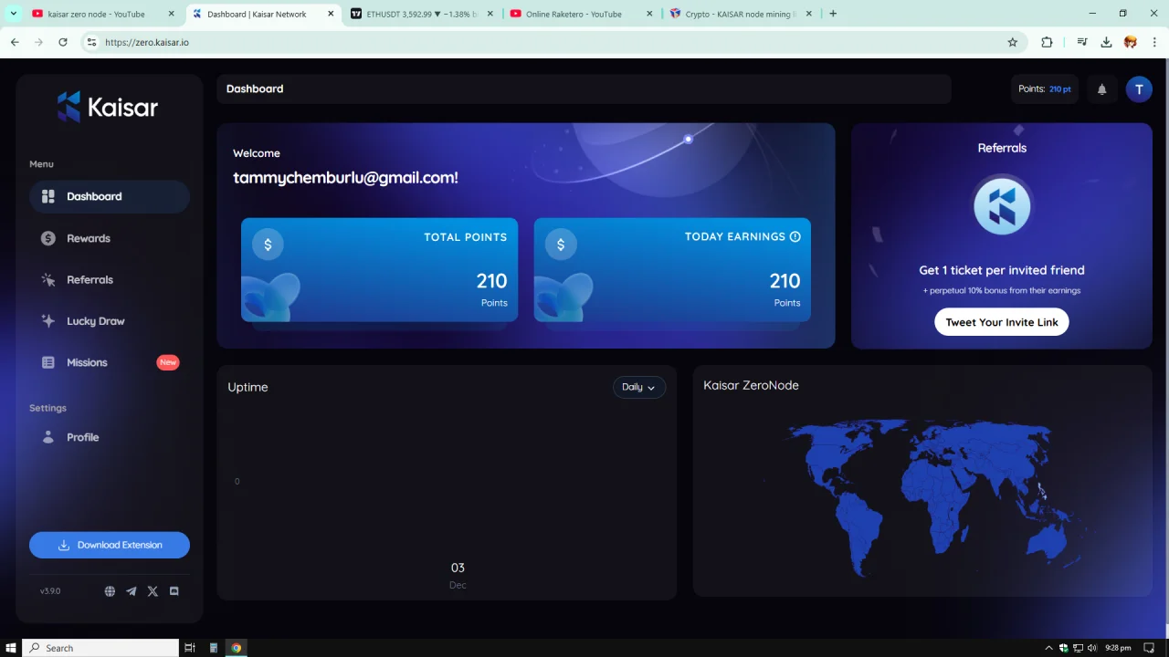Click the volume icon in system tray

click(1092, 648)
